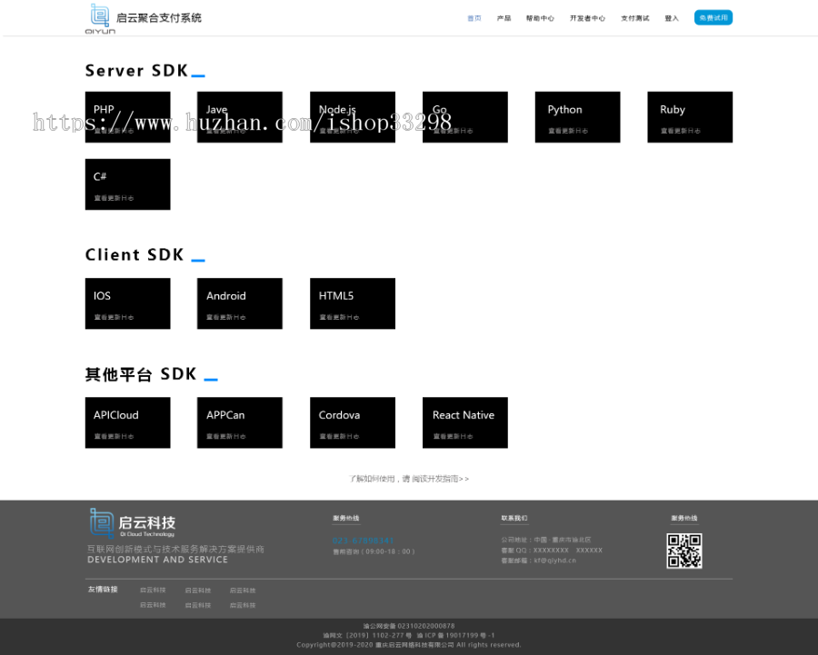Click the 'Server SDK' heading
The height and width of the screenshot is (655, 818).
pos(136,70)
